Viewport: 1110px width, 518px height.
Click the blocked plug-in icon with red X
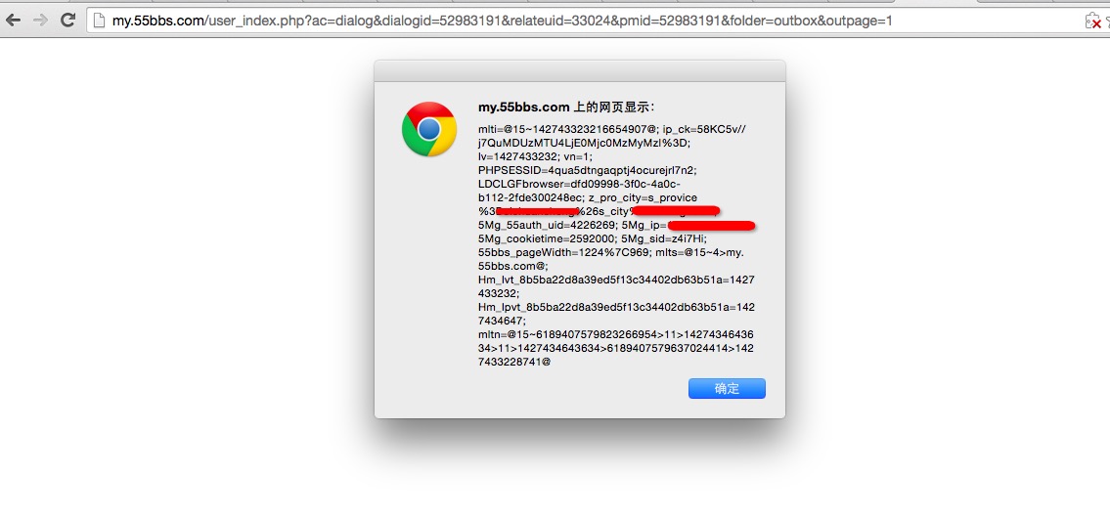[1093, 21]
